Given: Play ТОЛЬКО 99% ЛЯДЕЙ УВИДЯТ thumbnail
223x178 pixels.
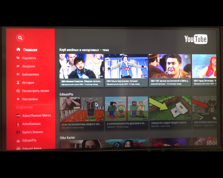Looking at the screenshot, I should tap(170, 108).
